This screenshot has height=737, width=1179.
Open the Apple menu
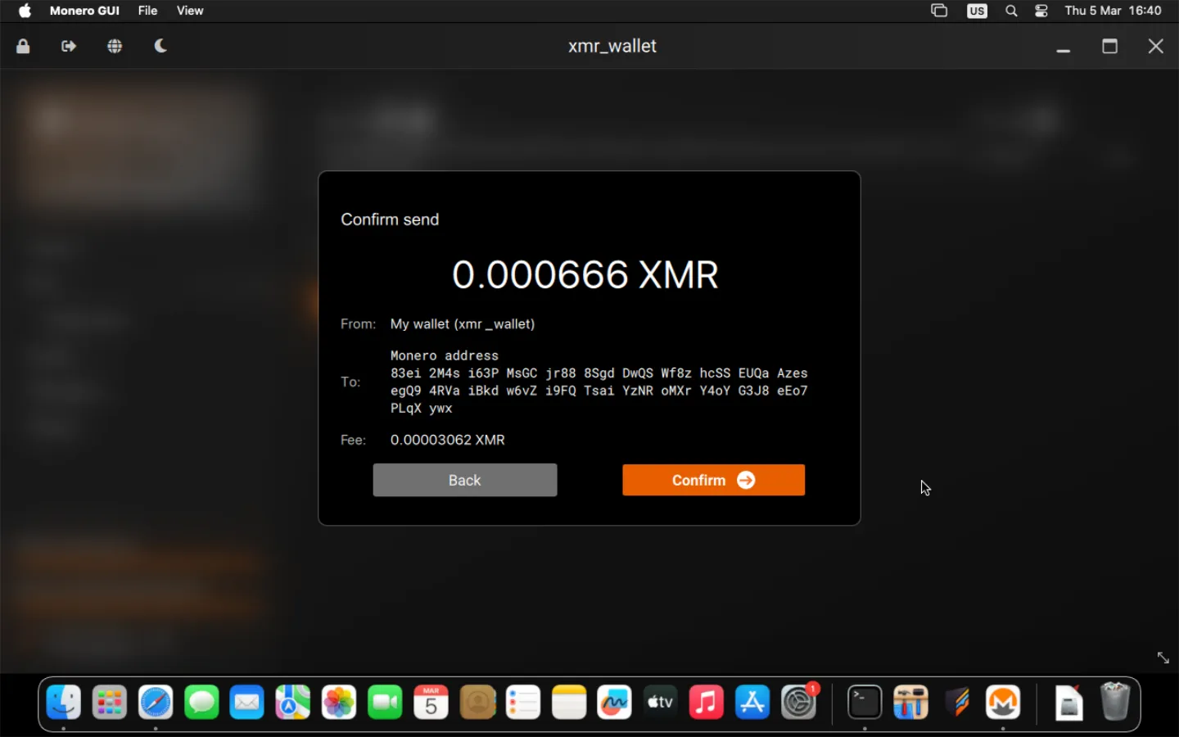tap(25, 11)
